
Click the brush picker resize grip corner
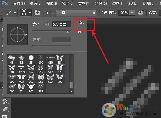point(85,95)
